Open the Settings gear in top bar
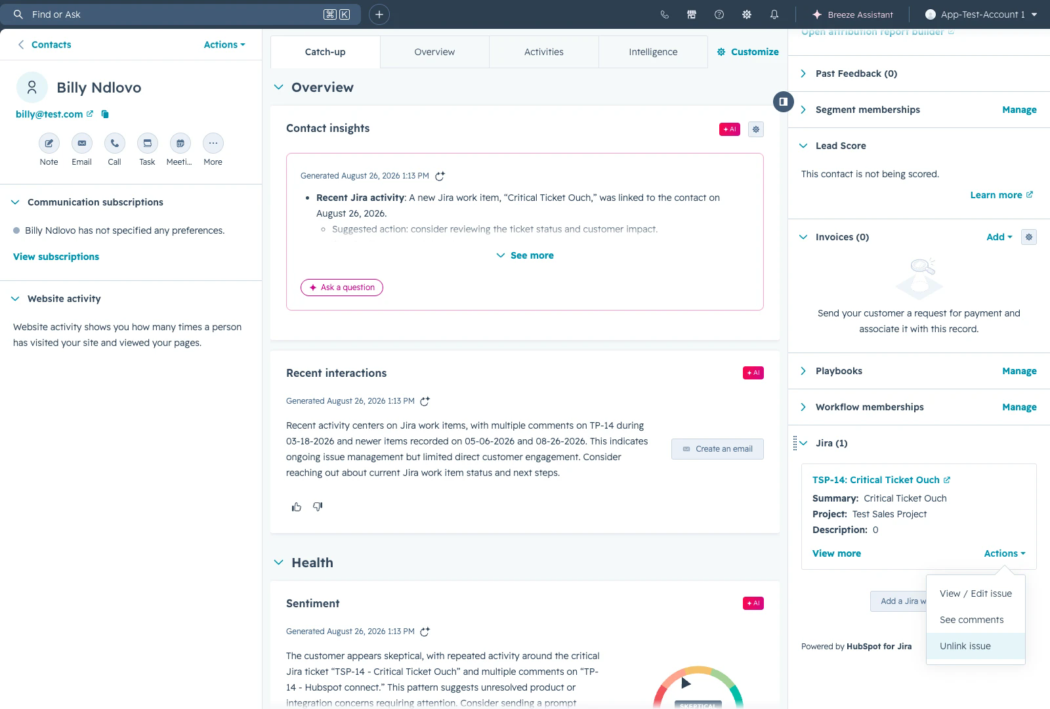Viewport: 1050px width, 709px height. pyautogui.click(x=747, y=14)
